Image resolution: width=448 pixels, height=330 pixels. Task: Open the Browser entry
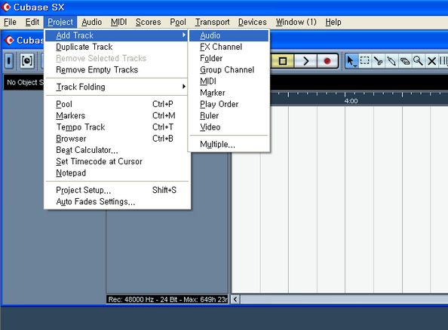[117, 139]
